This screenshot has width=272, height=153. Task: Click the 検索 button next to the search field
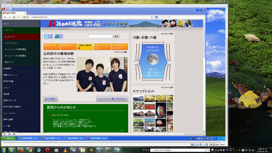tap(116, 36)
